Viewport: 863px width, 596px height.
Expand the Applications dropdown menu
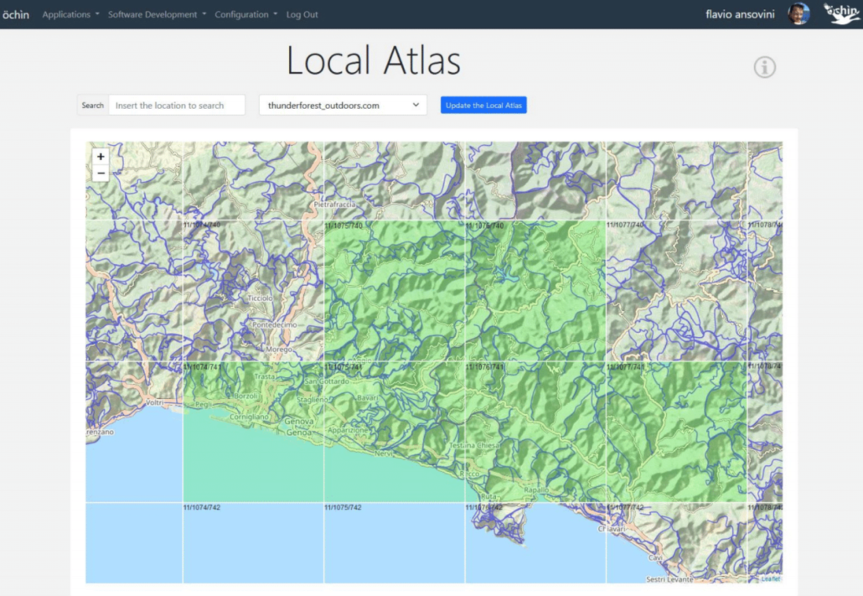coord(70,14)
